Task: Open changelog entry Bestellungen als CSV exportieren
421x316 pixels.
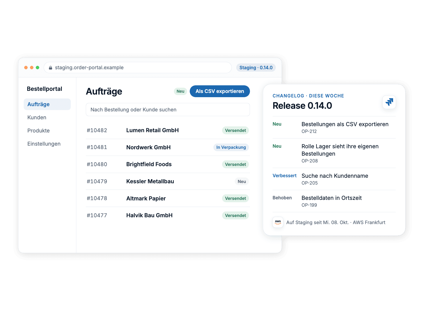Action: pyautogui.click(x=345, y=124)
